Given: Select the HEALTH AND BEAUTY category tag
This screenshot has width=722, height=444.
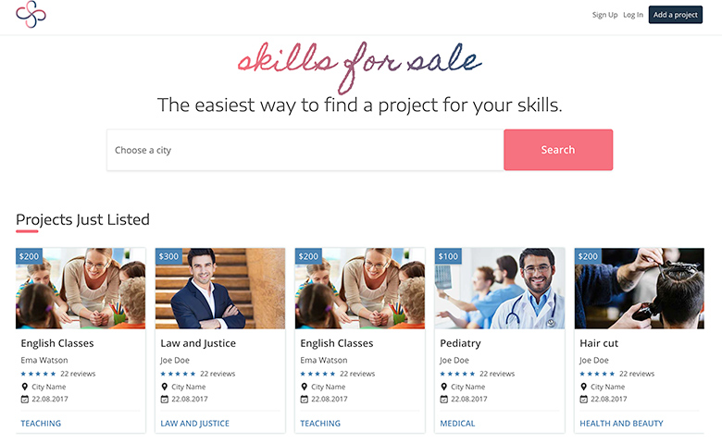Looking at the screenshot, I should (621, 424).
